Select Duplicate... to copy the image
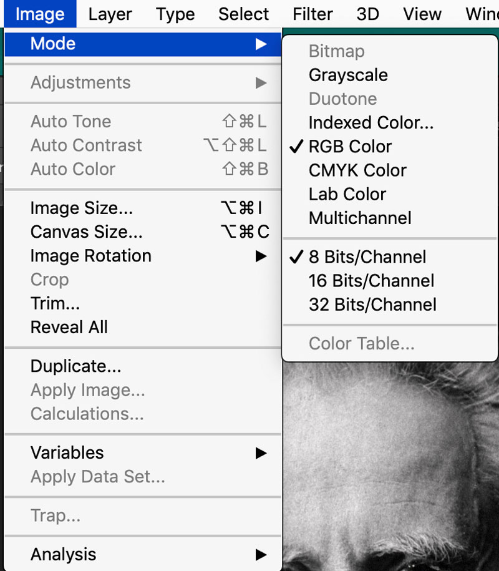Image resolution: width=499 pixels, height=571 pixels. [75, 366]
